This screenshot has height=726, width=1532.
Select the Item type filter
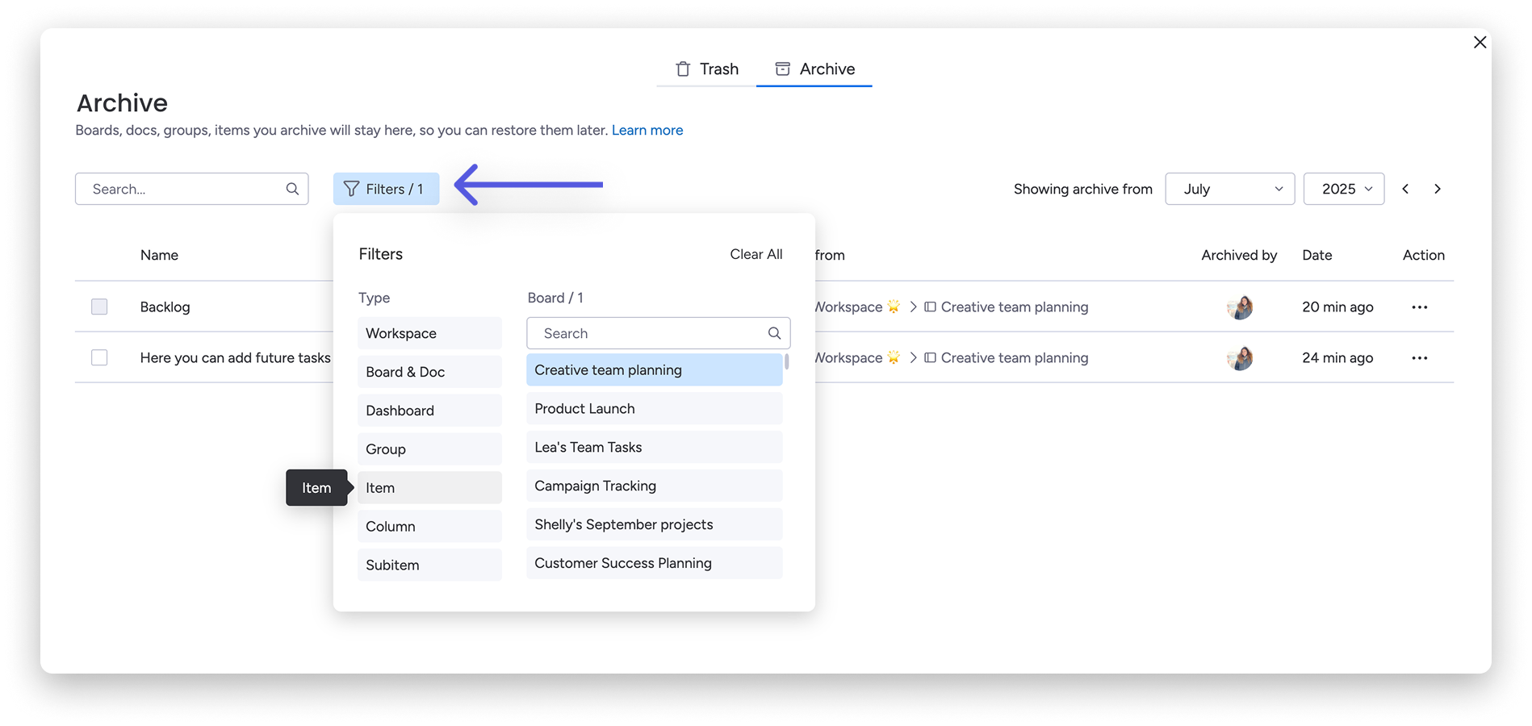[x=429, y=488]
